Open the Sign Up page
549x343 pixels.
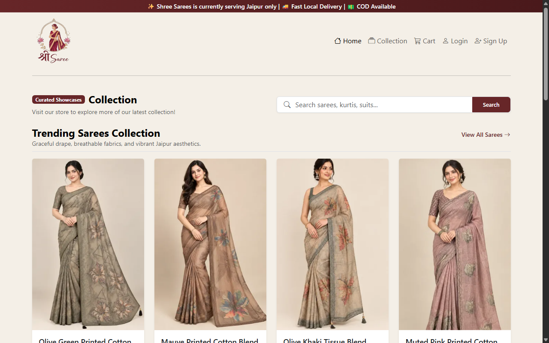pos(491,41)
